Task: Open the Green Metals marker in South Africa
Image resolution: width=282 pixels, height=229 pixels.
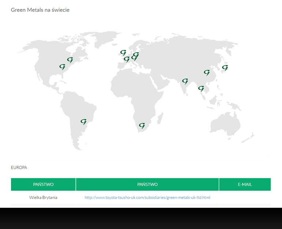Action: coord(142,126)
